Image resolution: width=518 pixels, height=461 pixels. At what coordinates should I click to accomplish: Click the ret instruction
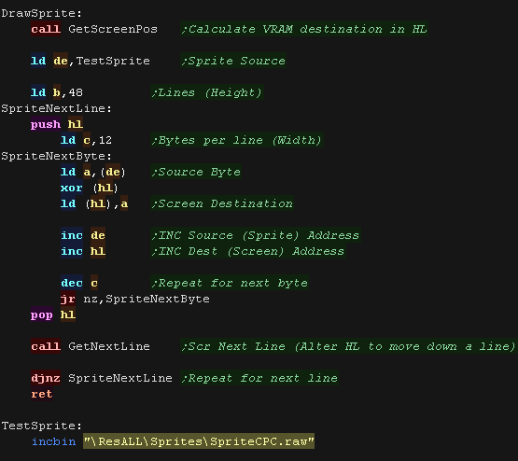click(x=42, y=394)
